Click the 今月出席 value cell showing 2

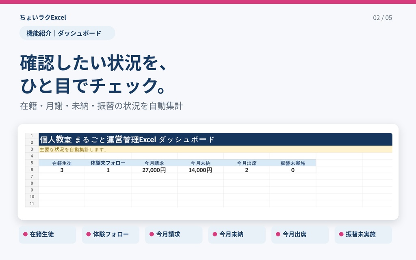247,170
